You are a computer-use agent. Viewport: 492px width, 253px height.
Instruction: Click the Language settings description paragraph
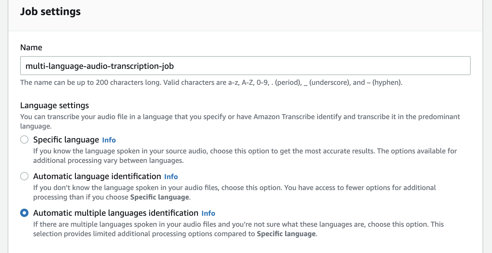240,117
